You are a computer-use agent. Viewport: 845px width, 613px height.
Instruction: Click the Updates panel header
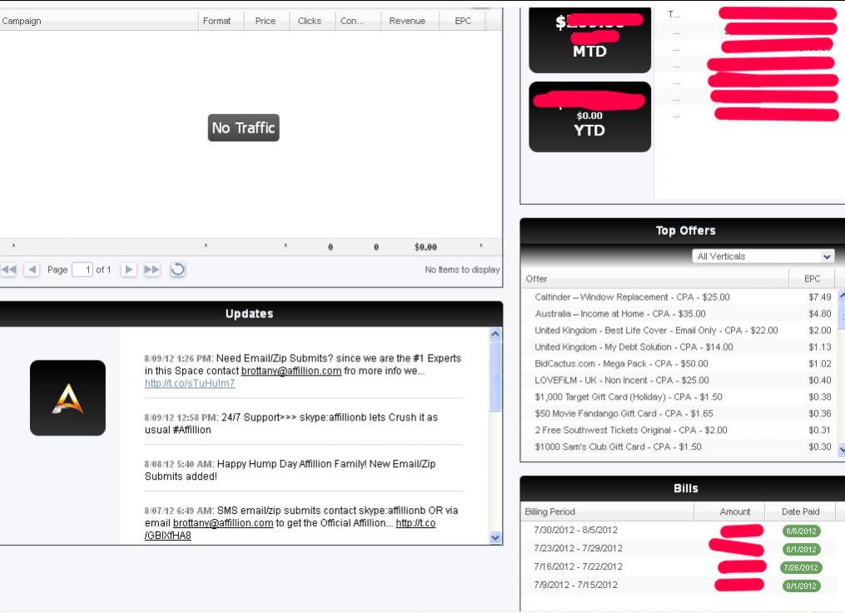click(x=250, y=314)
